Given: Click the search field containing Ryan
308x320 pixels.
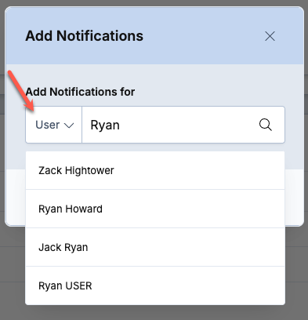Looking at the screenshot, I should coord(183,125).
